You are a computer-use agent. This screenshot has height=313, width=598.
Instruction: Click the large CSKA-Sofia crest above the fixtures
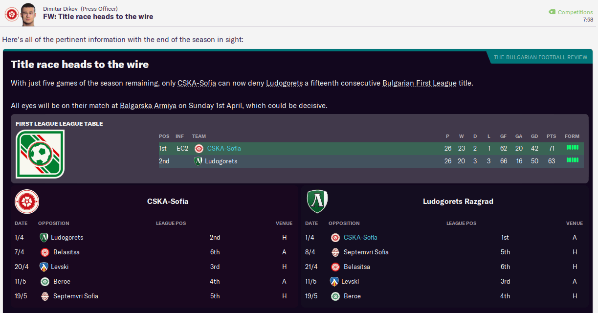(x=27, y=201)
